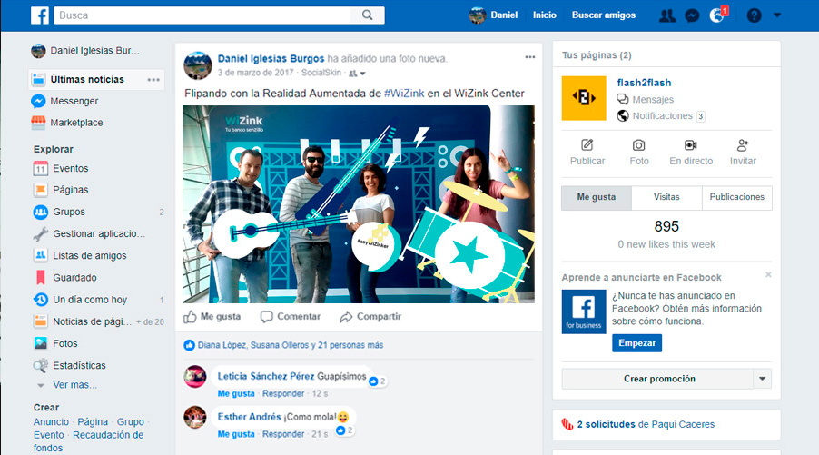Open notifications globe icon with badge

pos(719,15)
